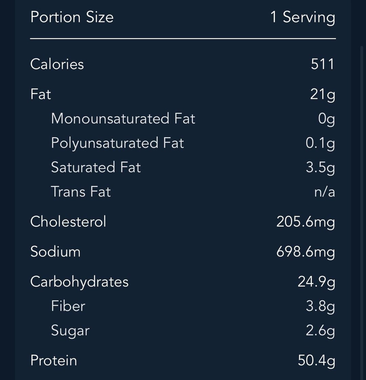Select the 50.4g protein value
This screenshot has height=380, width=366.
pyautogui.click(x=317, y=360)
